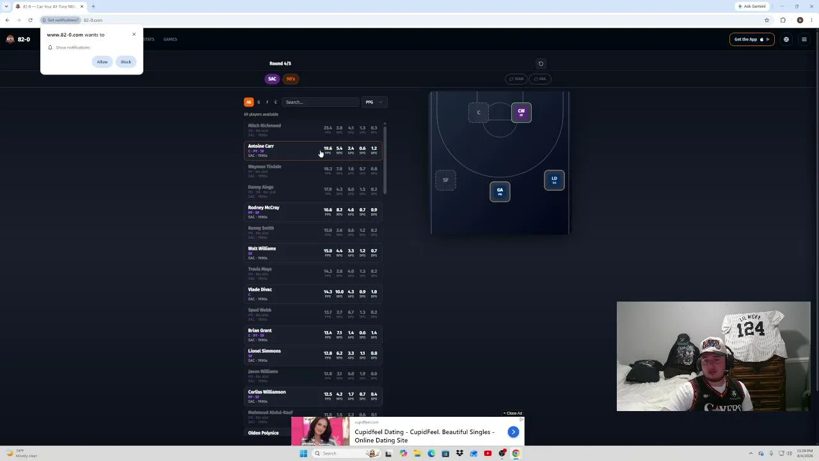The image size is (819, 461).
Task: Open Microsoft Edge from the taskbar
Action: click(x=431, y=453)
